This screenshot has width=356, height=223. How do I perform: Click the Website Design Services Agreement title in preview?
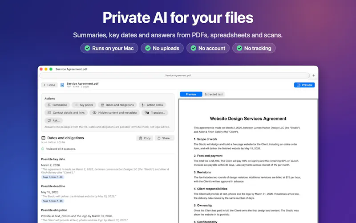[x=248, y=119]
